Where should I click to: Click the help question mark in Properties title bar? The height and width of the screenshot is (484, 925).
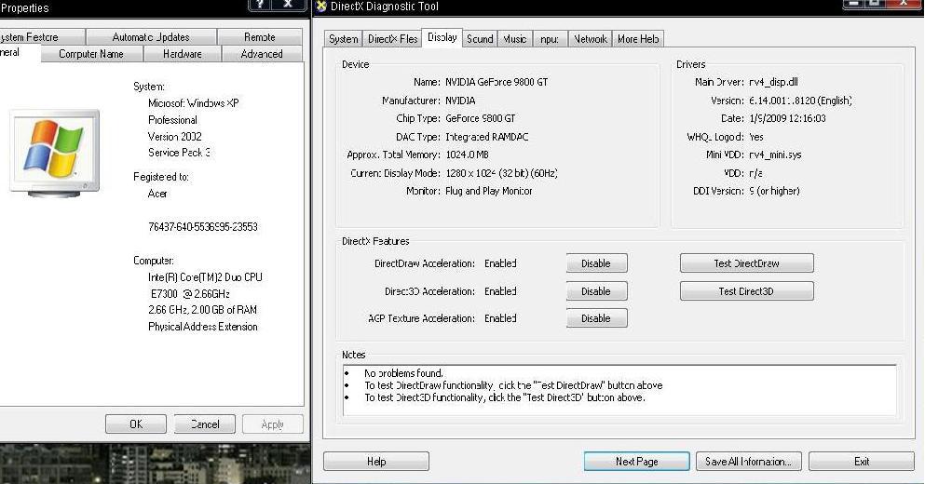click(x=260, y=5)
